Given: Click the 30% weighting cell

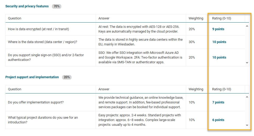Looking at the screenshot, I should (x=192, y=42).
